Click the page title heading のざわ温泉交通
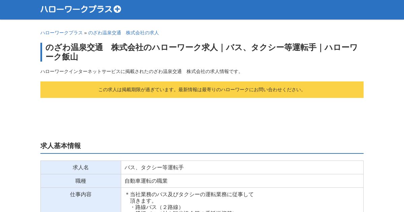 click(x=201, y=52)
